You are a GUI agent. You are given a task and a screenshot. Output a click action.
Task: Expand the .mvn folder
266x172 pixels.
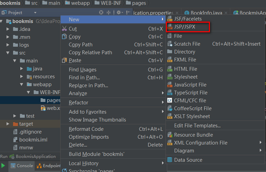8,37
